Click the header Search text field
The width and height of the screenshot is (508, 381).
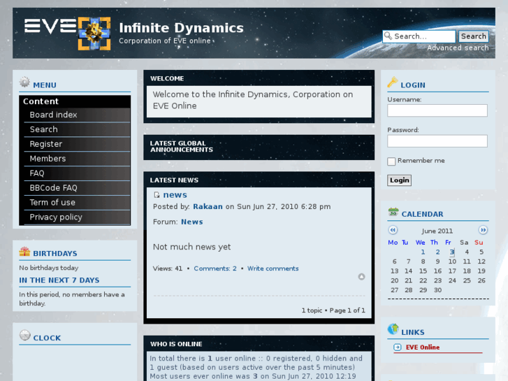pos(419,36)
